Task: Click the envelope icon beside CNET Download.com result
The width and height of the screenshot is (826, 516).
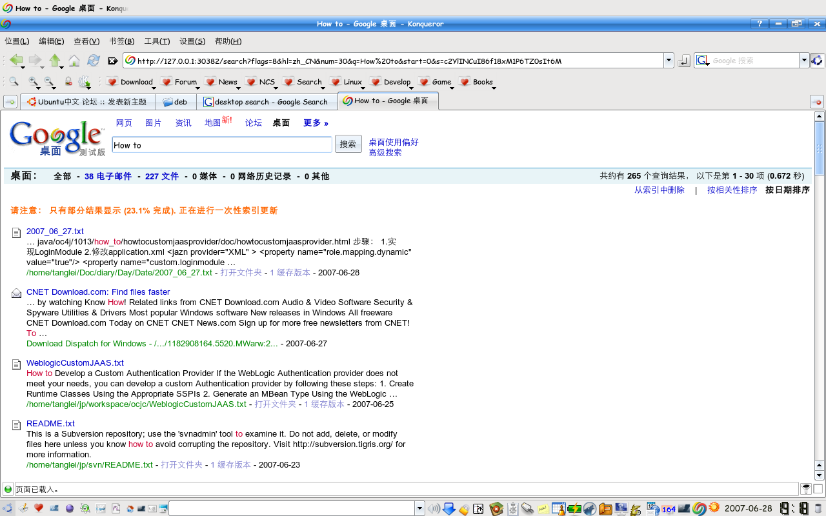Action: pyautogui.click(x=17, y=293)
